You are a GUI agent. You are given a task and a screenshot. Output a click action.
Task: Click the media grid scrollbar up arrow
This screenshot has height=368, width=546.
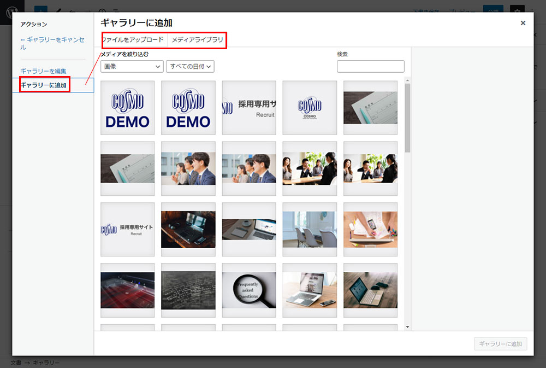(x=407, y=80)
